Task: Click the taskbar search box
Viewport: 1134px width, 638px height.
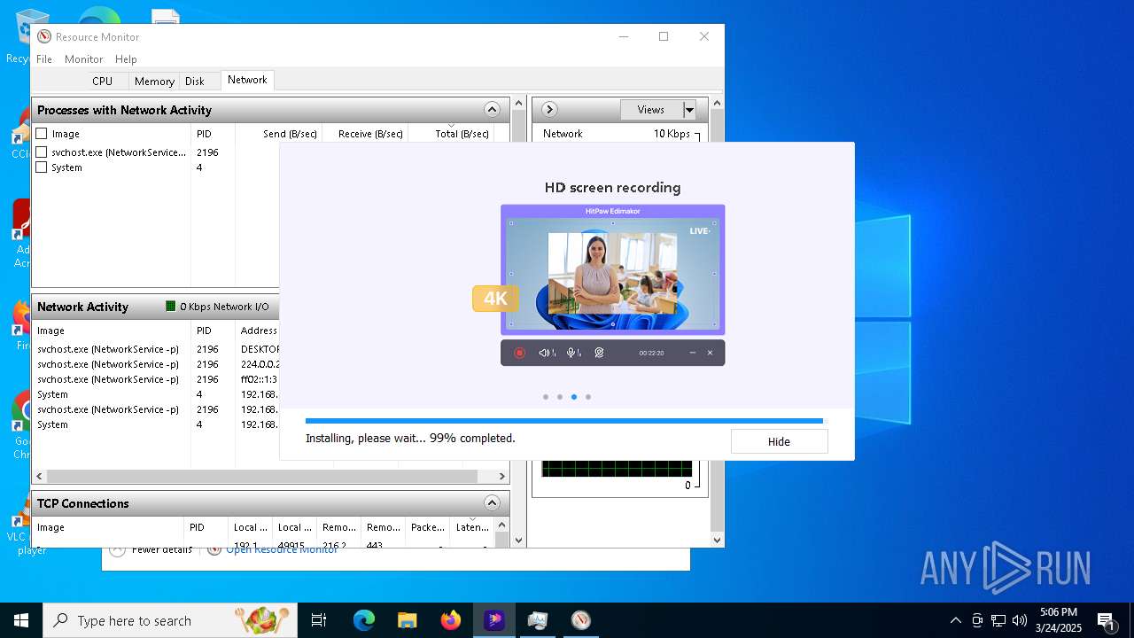Action: [170, 620]
